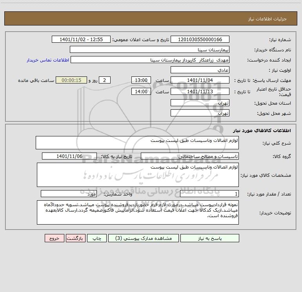Click the شهر محل تحویل label
Viewport: 302px width, 292px height.
tap(274, 113)
